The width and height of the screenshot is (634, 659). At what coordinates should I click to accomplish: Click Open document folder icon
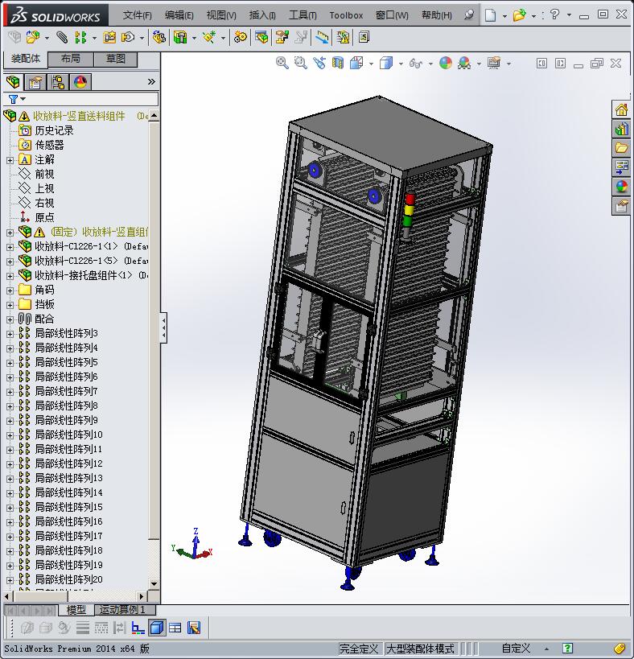pos(519,15)
